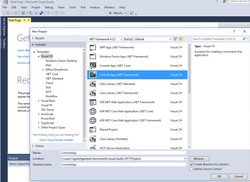Click the Browse... button
The image size is (250, 182).
tap(200, 159)
